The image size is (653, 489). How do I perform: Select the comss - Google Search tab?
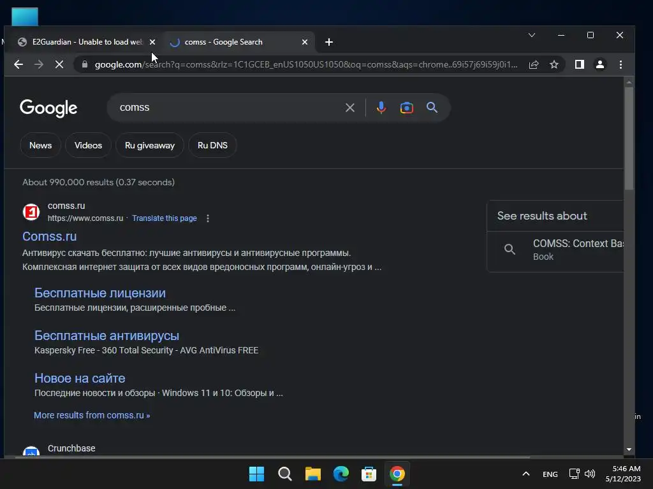tap(240, 42)
